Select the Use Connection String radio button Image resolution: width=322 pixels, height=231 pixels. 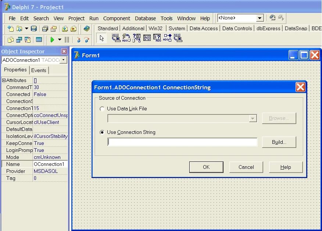pyautogui.click(x=102, y=132)
